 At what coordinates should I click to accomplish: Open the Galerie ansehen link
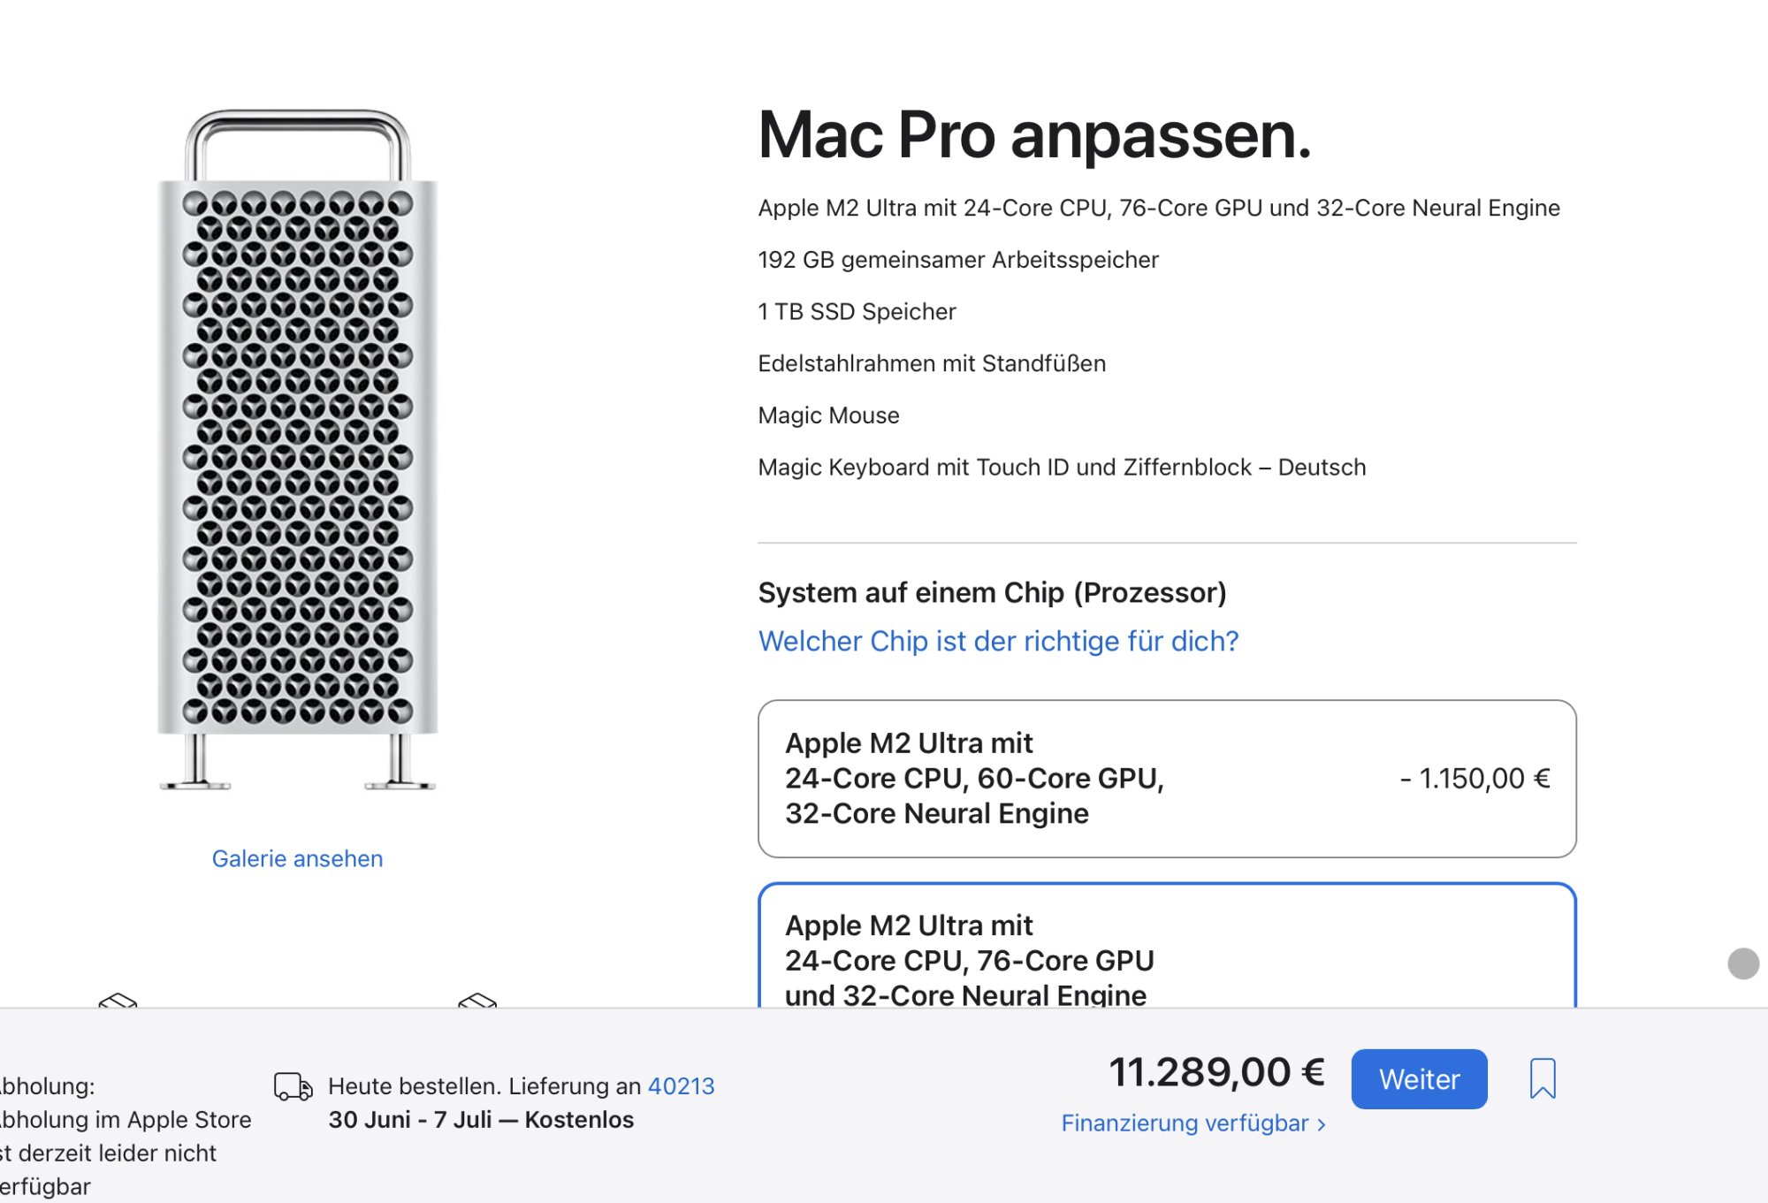coord(297,859)
